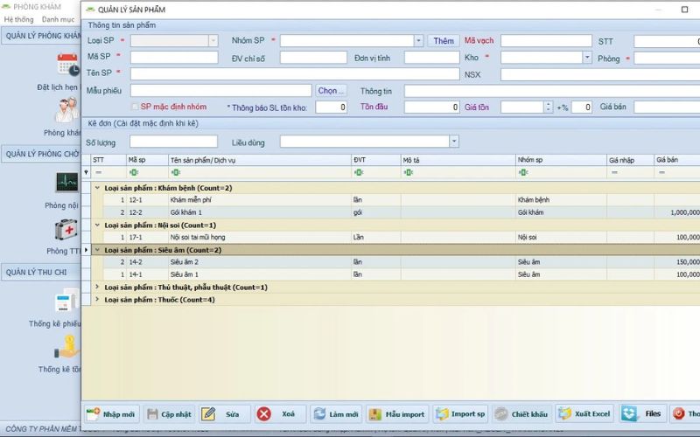Viewport: 700px width, 437px height.
Task: Open the Kho dropdown arrow
Action: (587, 57)
